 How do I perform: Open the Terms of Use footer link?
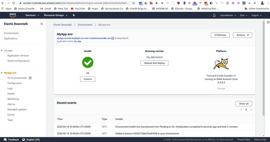[x=260, y=140]
